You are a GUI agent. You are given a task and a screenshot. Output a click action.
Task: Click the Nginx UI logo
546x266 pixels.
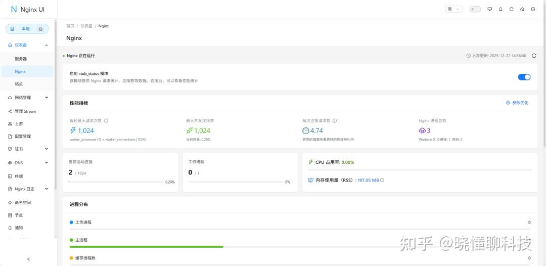[x=28, y=10]
